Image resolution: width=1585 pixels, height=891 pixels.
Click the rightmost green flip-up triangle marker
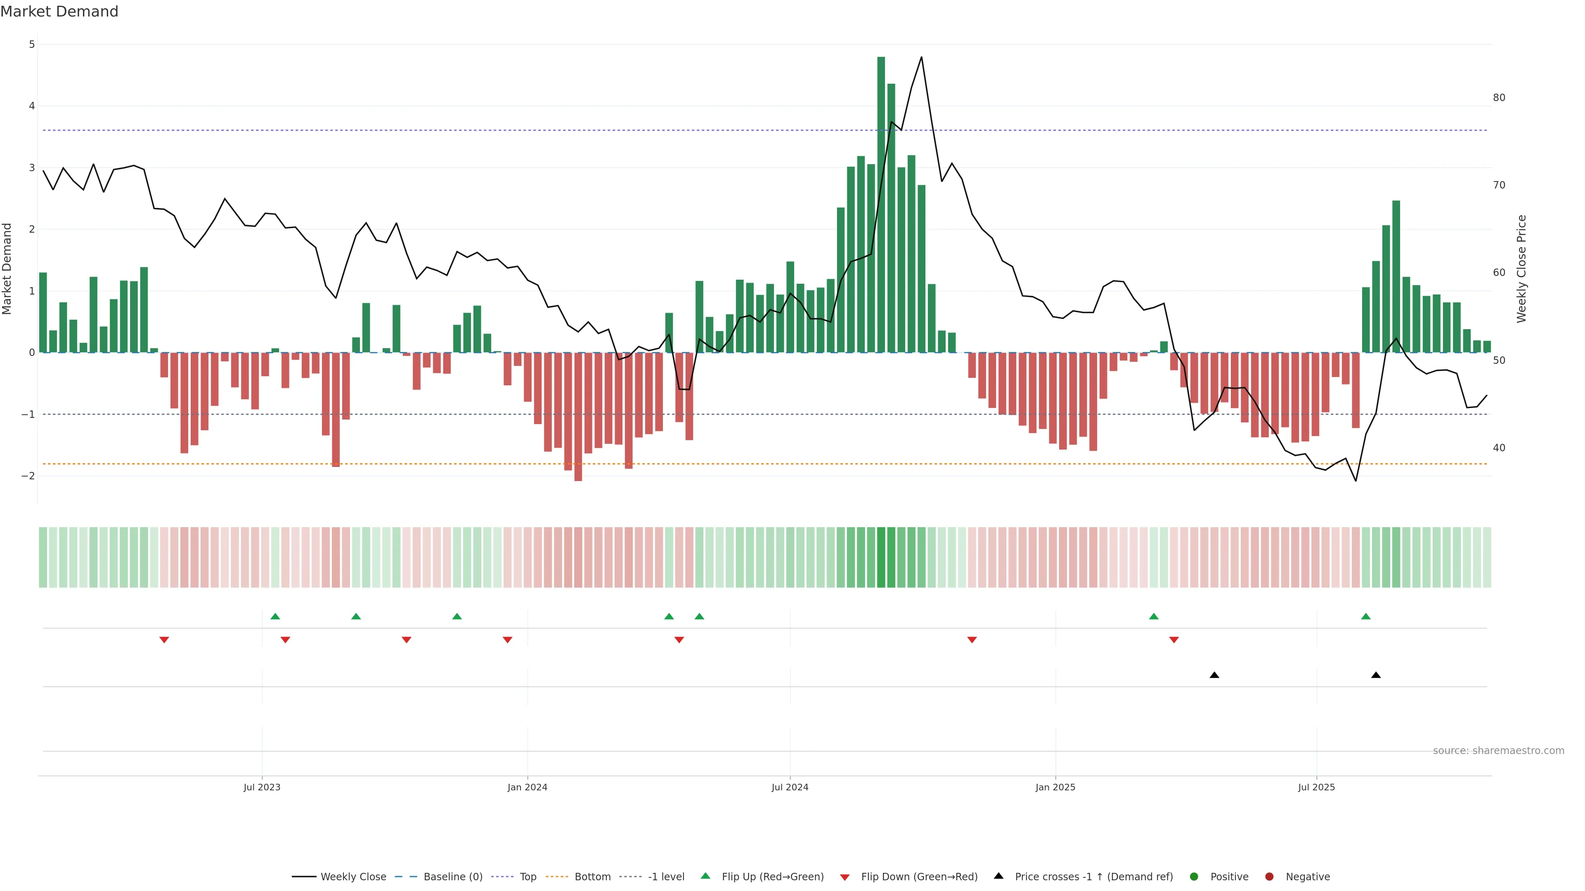tap(1366, 617)
